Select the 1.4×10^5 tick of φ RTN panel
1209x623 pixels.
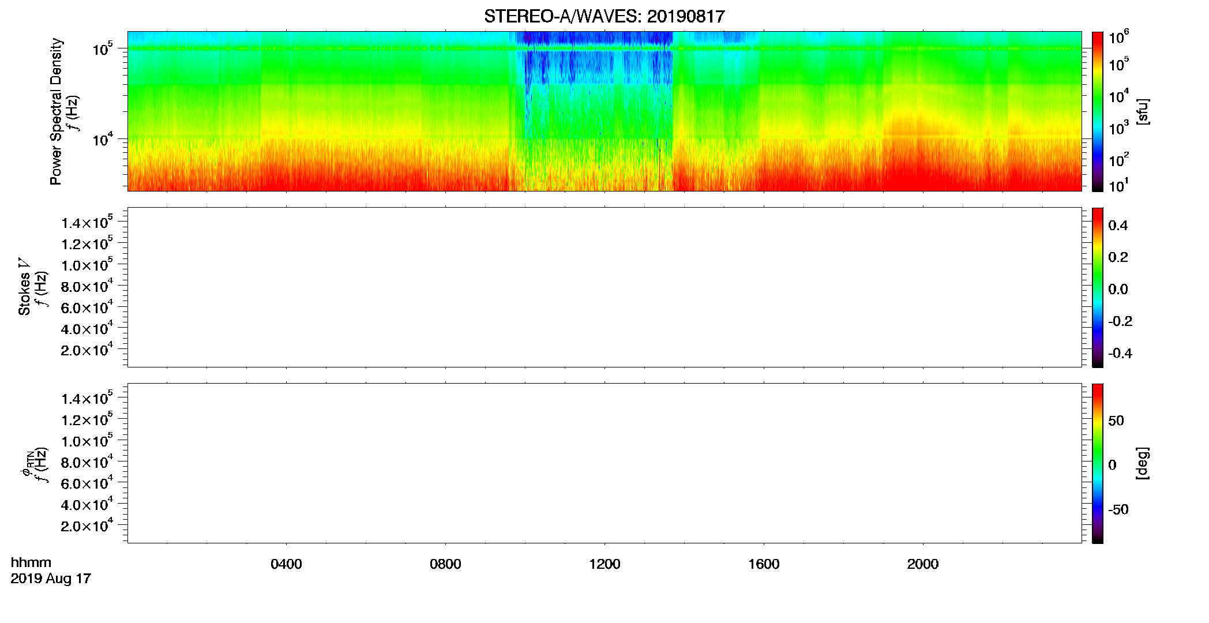click(87, 397)
